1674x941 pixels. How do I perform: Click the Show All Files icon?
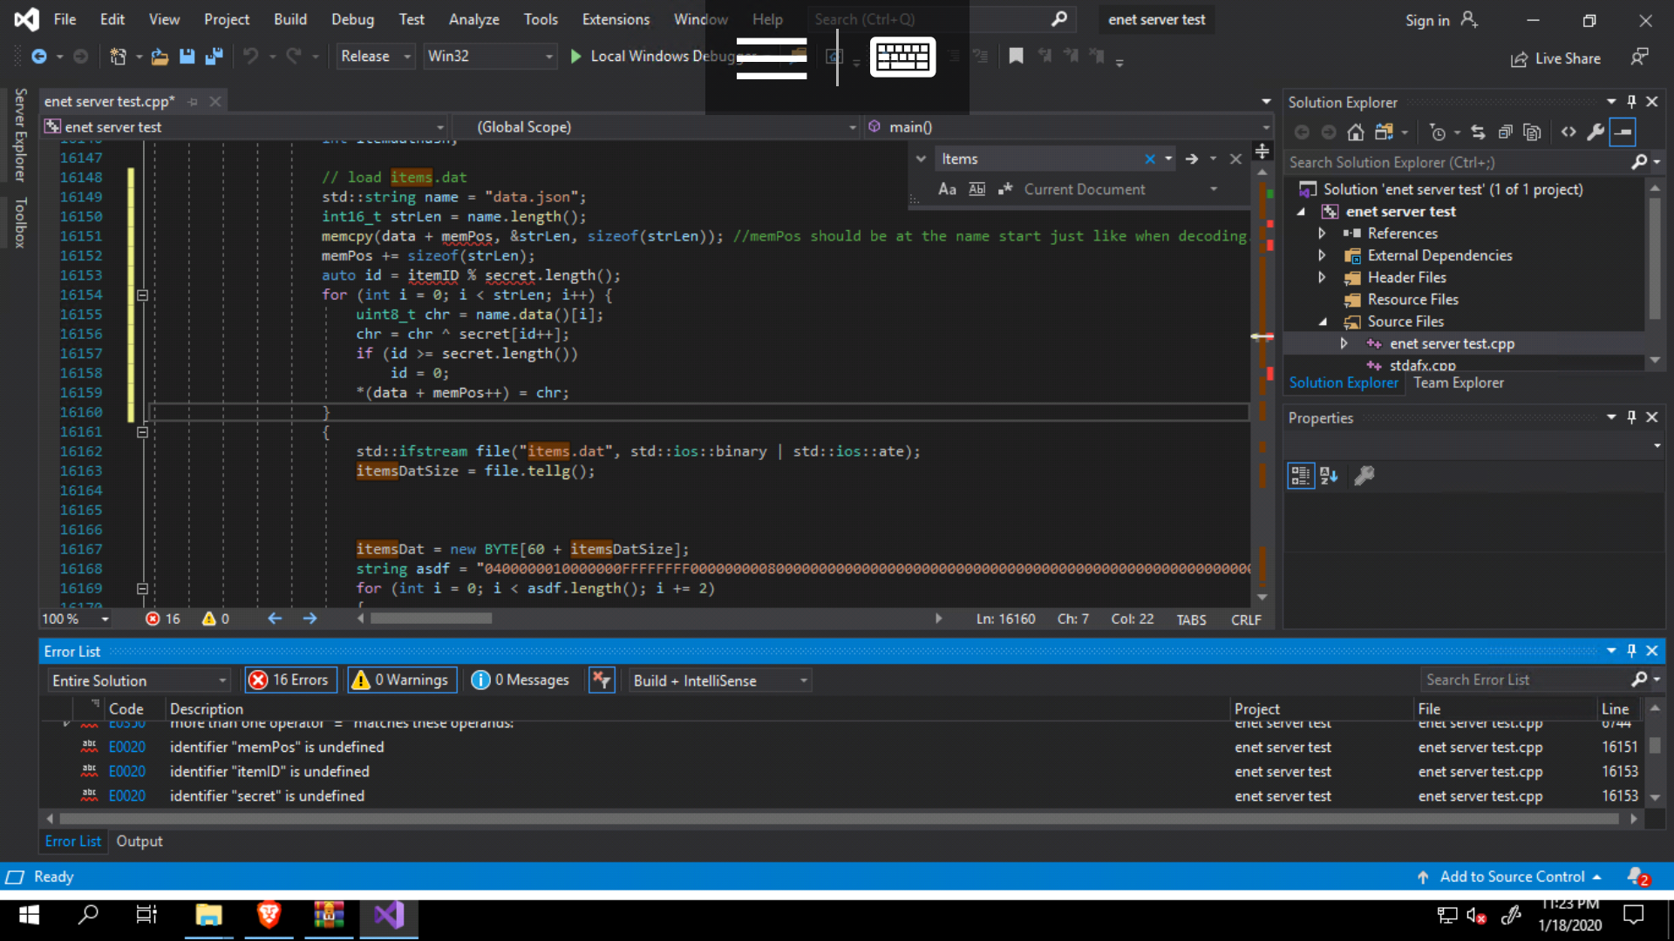1532,132
